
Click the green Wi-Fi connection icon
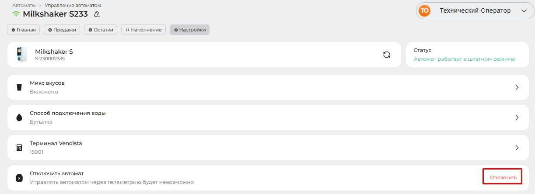point(16,14)
